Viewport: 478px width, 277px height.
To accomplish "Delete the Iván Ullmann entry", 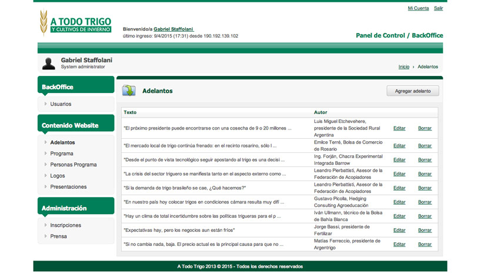I will pos(424,216).
